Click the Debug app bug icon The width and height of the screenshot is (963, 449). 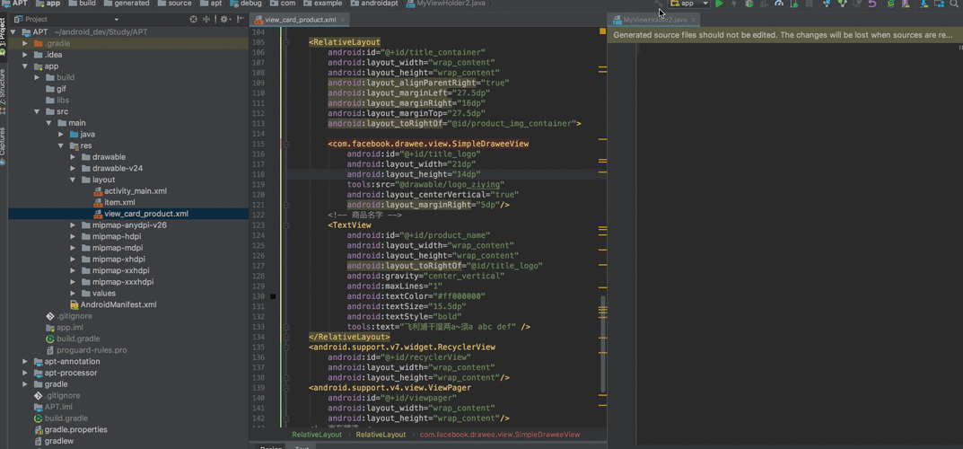tap(749, 4)
